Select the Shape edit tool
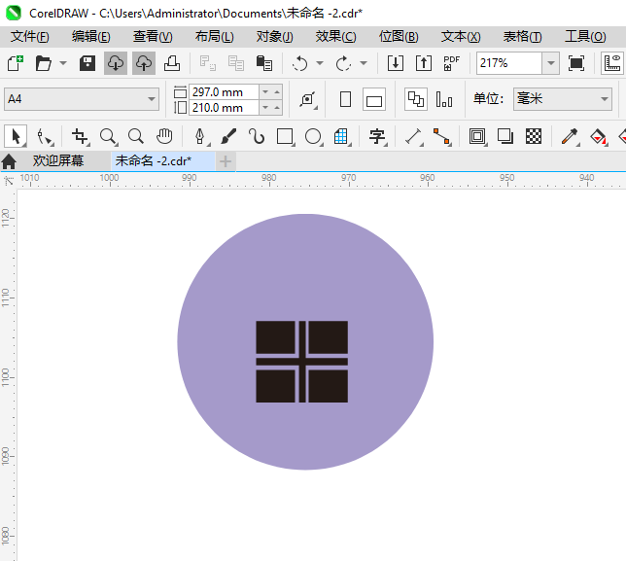The height and width of the screenshot is (561, 626). (44, 136)
